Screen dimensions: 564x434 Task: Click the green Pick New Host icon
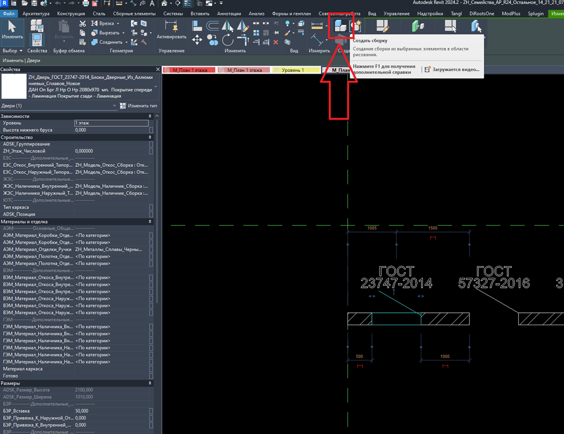pos(417,26)
